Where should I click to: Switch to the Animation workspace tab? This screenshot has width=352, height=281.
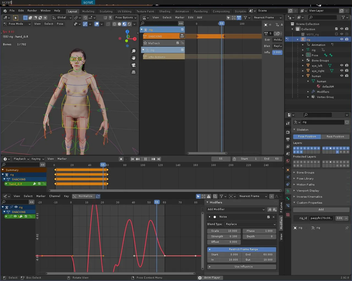coord(182,11)
